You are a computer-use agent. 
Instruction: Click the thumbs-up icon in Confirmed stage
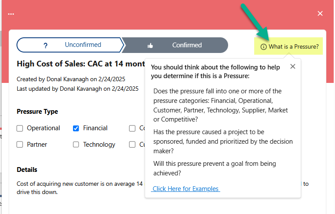(x=150, y=45)
